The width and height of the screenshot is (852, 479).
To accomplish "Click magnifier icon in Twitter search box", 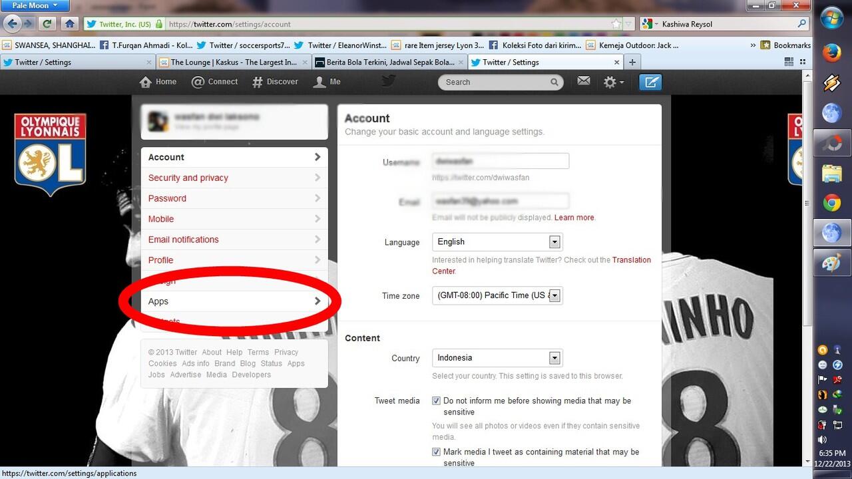I will 554,82.
